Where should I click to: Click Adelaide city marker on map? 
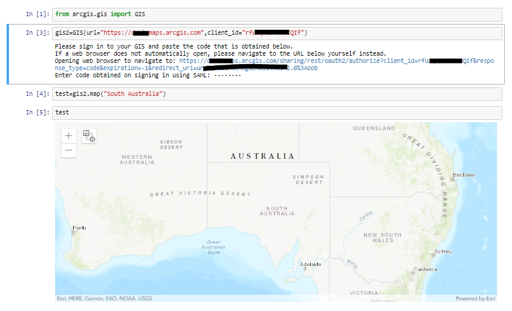coord(305,268)
